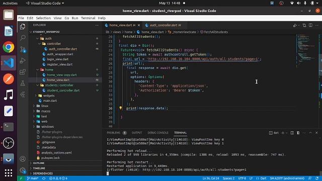322x181 pixels.
Task: Open Files manager from the dock
Action: click(9, 15)
